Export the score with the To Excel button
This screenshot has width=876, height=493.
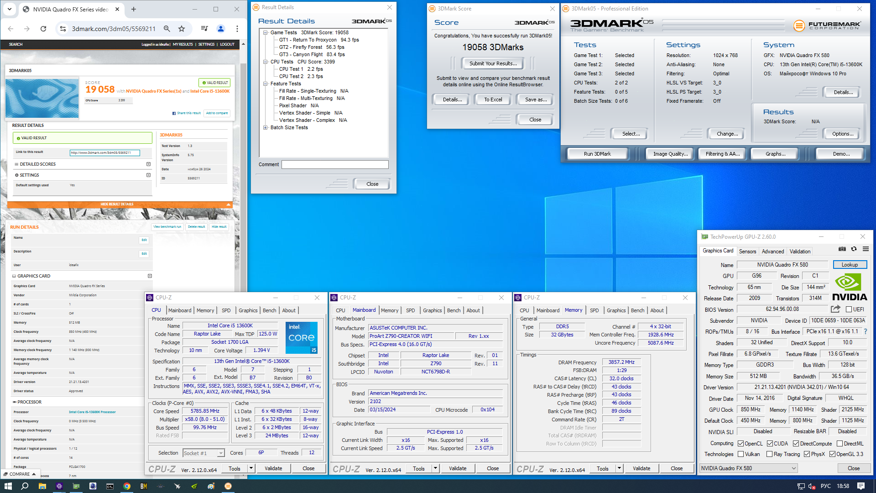(493, 100)
